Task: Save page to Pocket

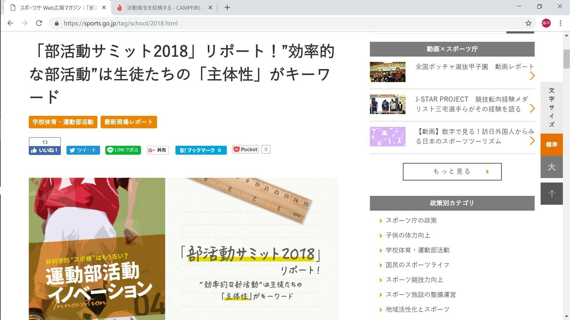Action: 246,149
